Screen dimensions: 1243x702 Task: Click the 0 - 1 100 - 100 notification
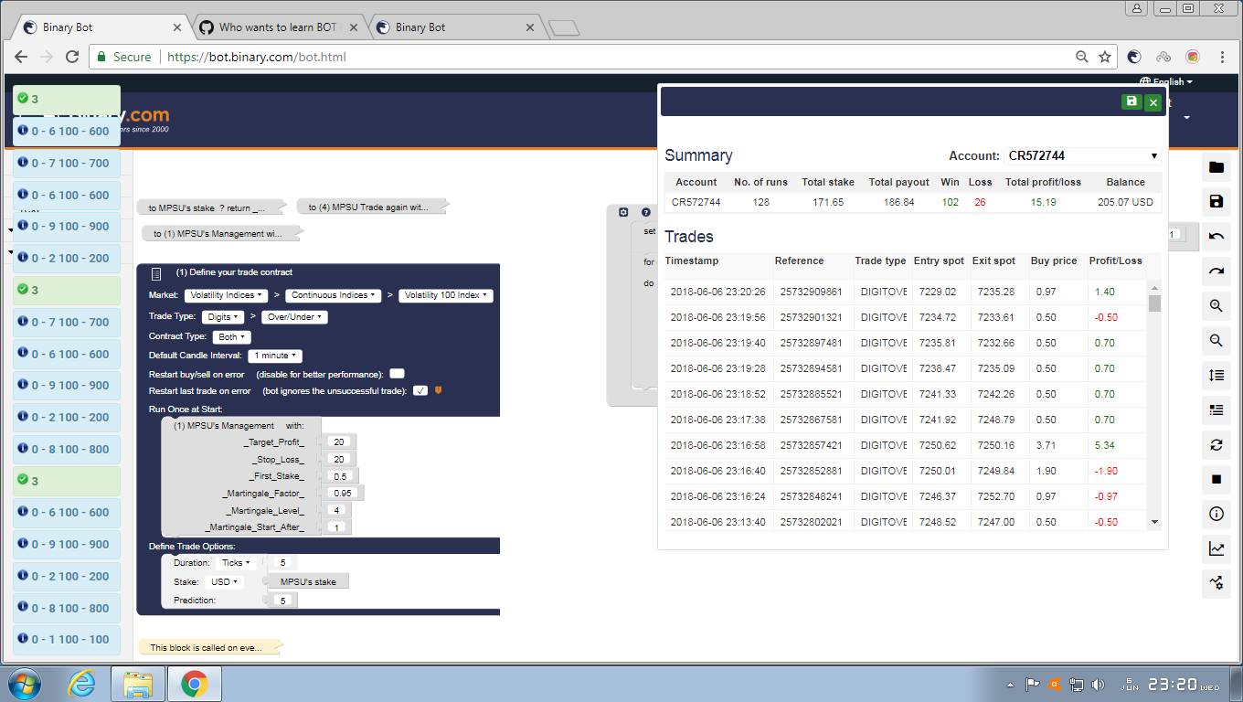67,640
